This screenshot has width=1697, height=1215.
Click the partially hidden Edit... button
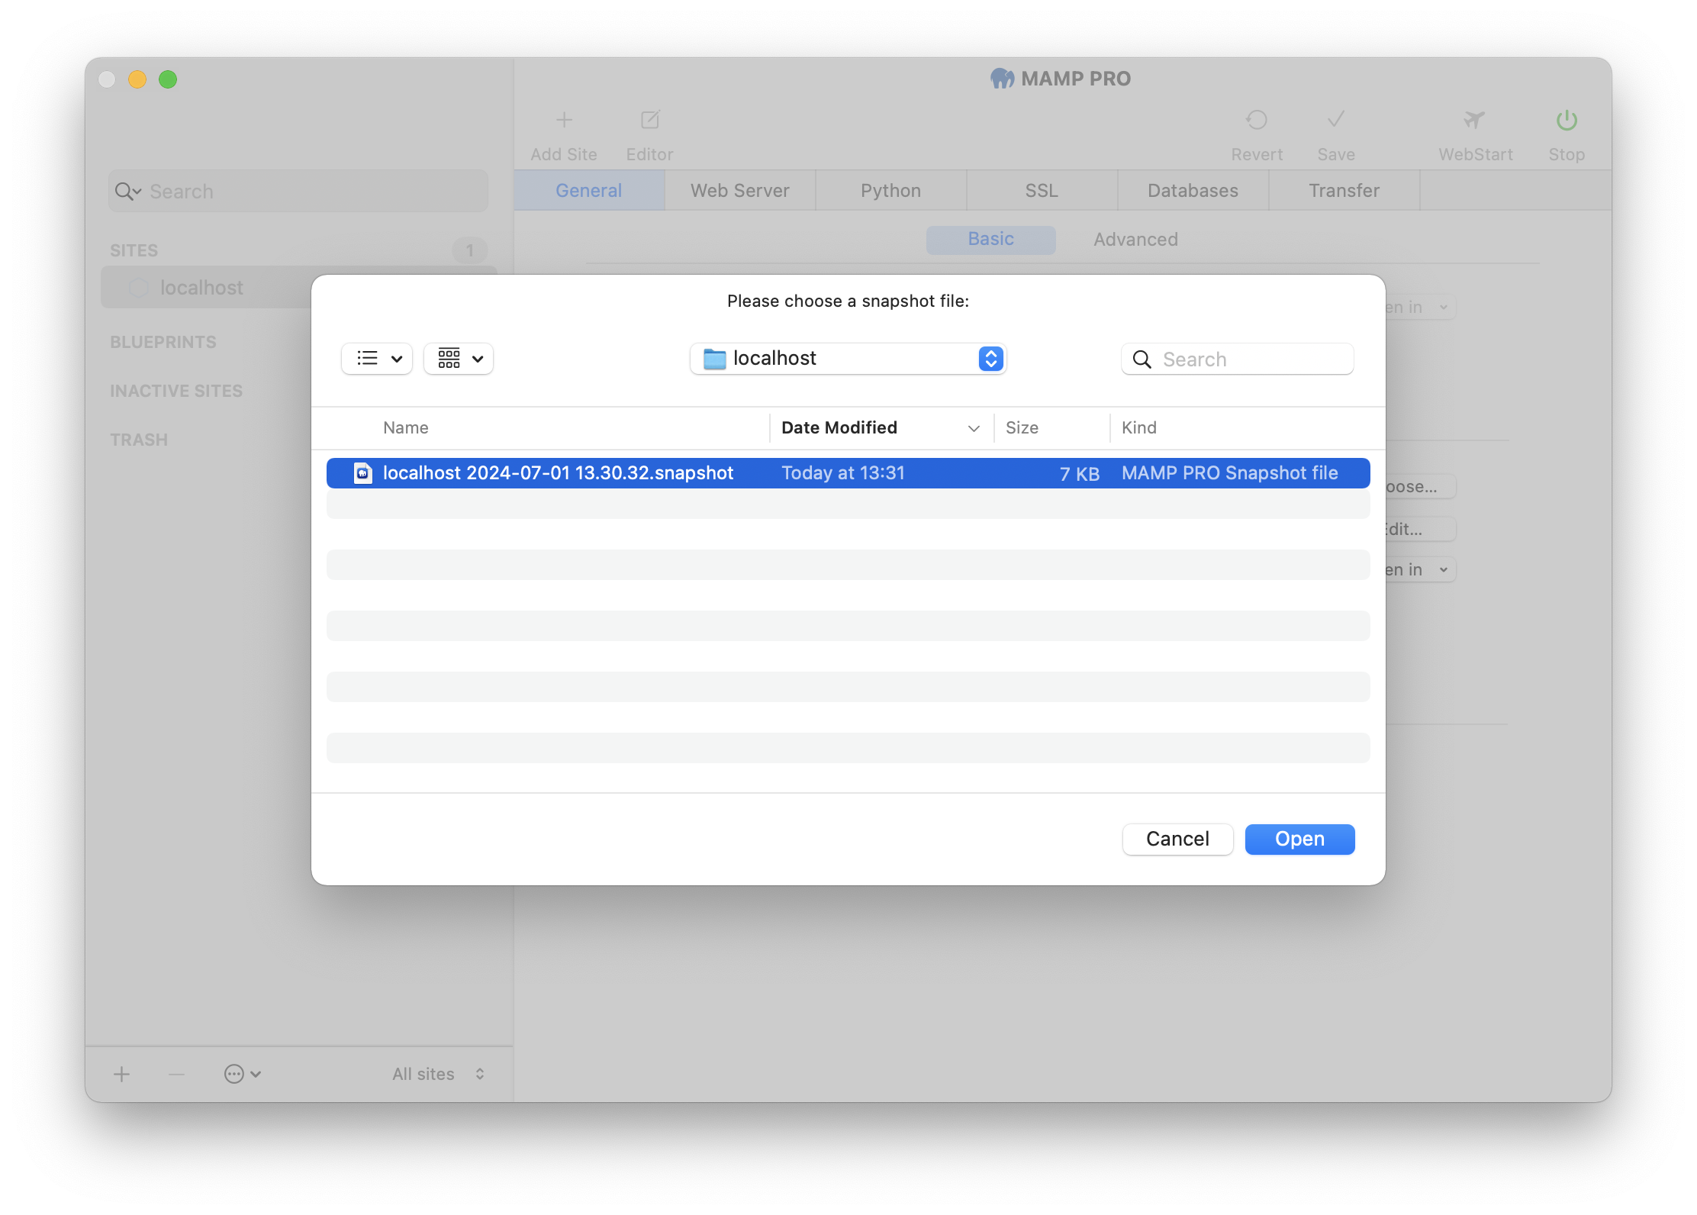point(1421,529)
